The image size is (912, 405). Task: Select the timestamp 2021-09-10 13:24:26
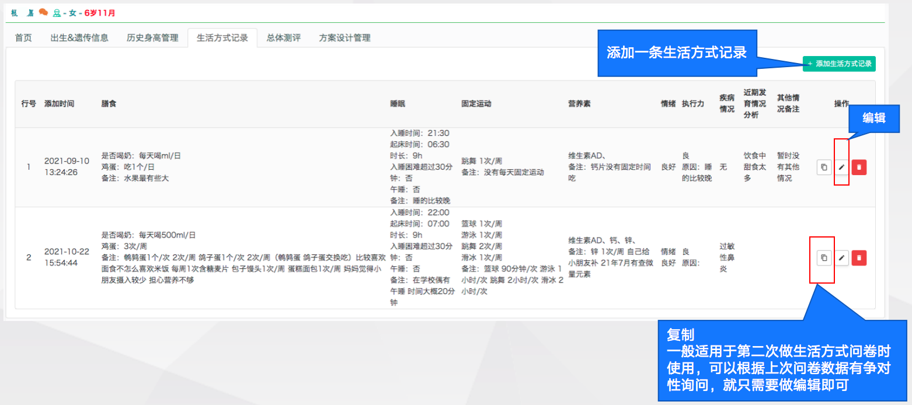[x=67, y=166]
